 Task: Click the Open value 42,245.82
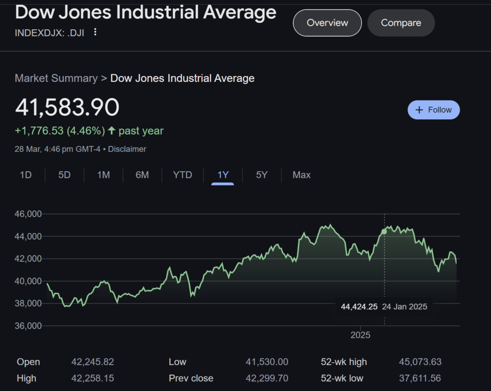click(x=93, y=362)
